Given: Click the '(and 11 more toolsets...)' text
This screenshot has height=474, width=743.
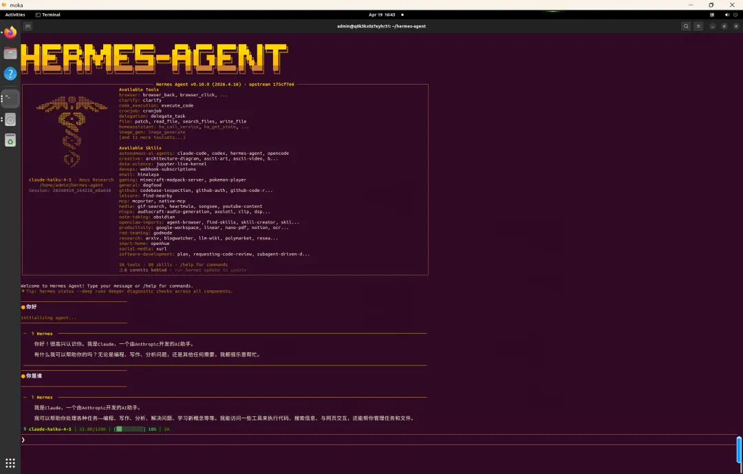Looking at the screenshot, I should click(x=152, y=138).
